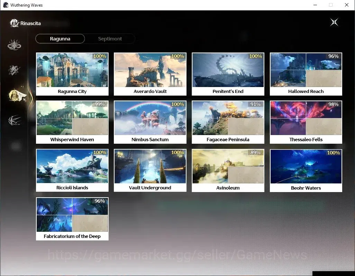The width and height of the screenshot is (355, 276).
Task: Click the 'Averardo Vault' label
Action: pos(150,91)
